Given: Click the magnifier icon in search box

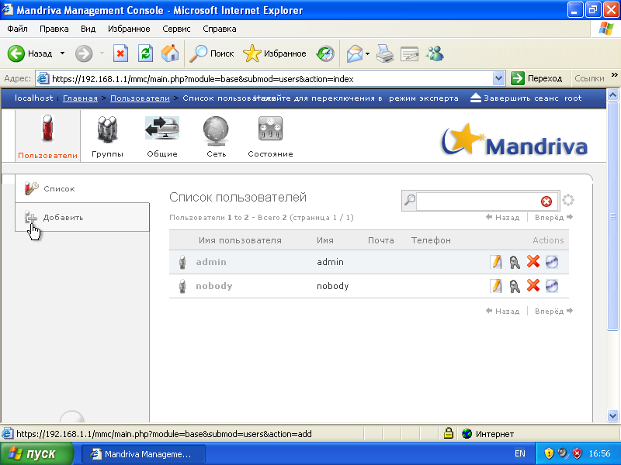Looking at the screenshot, I should click(x=410, y=200).
